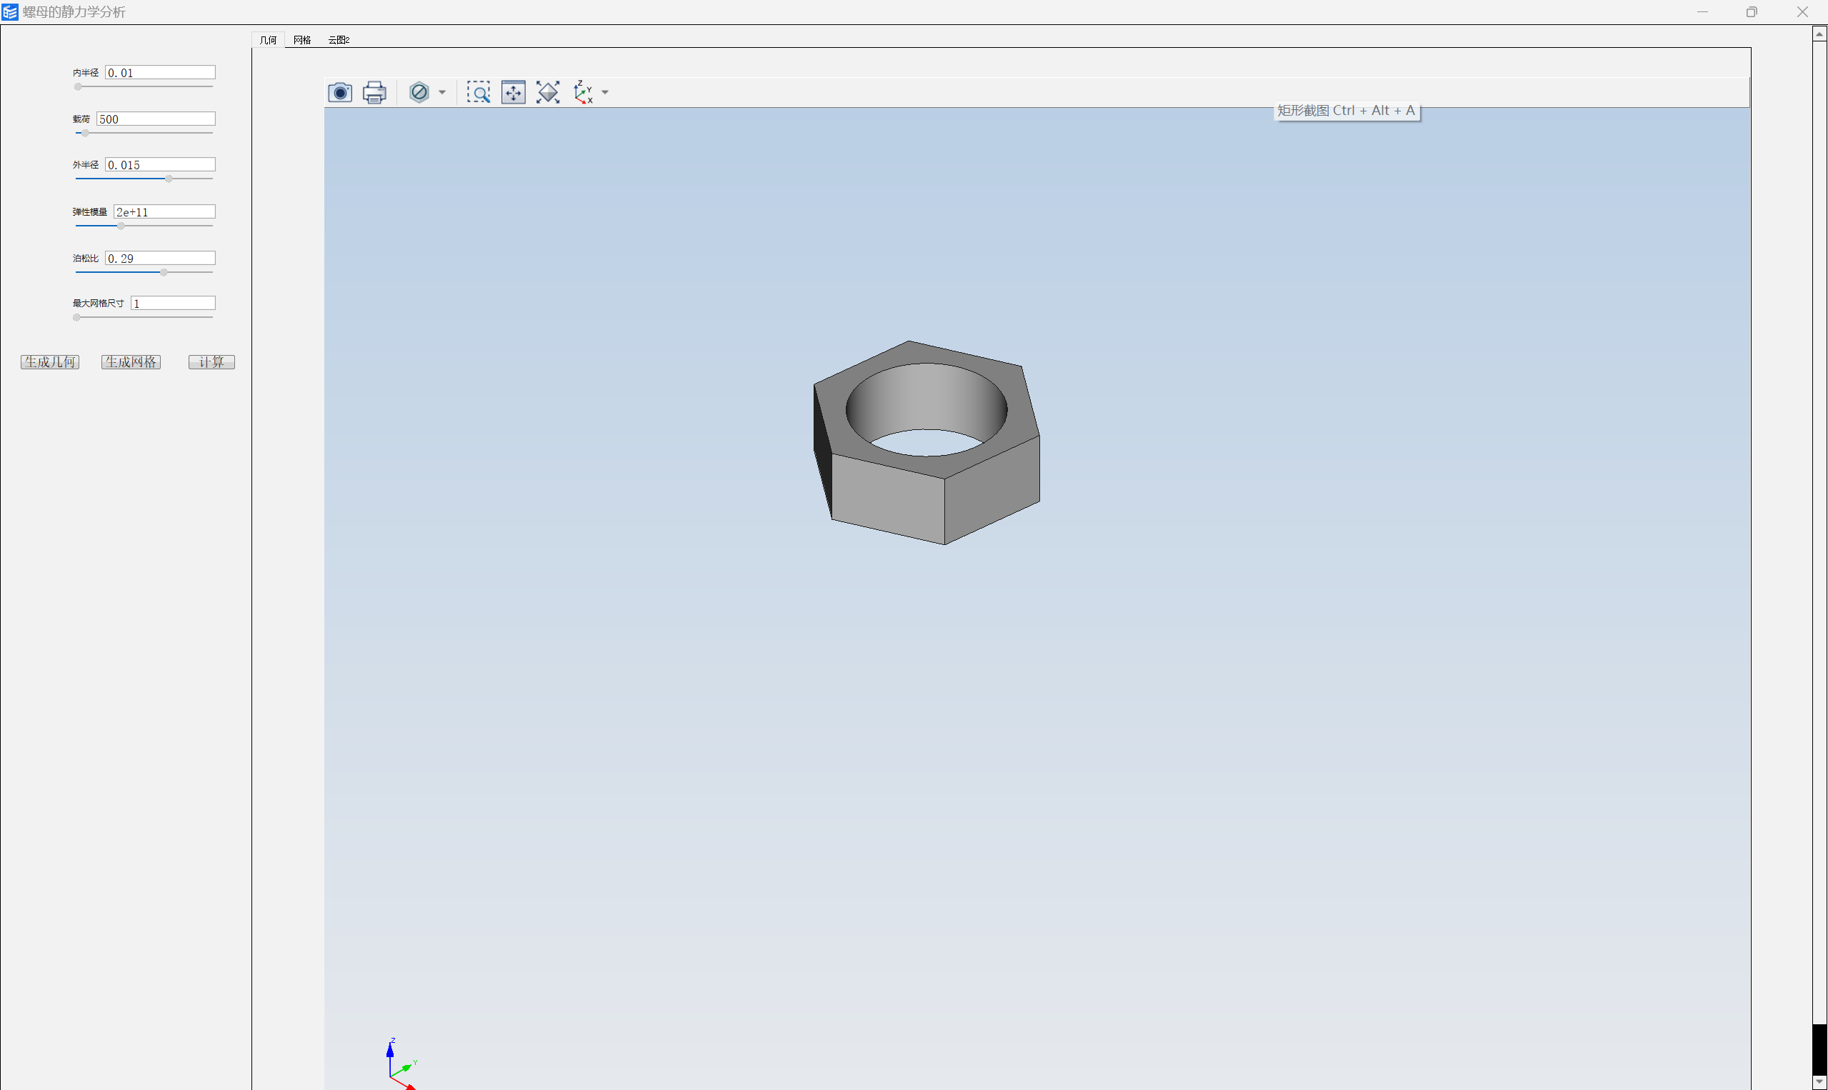The height and width of the screenshot is (1090, 1828).
Task: Click the 生成几何 button
Action: pos(50,362)
